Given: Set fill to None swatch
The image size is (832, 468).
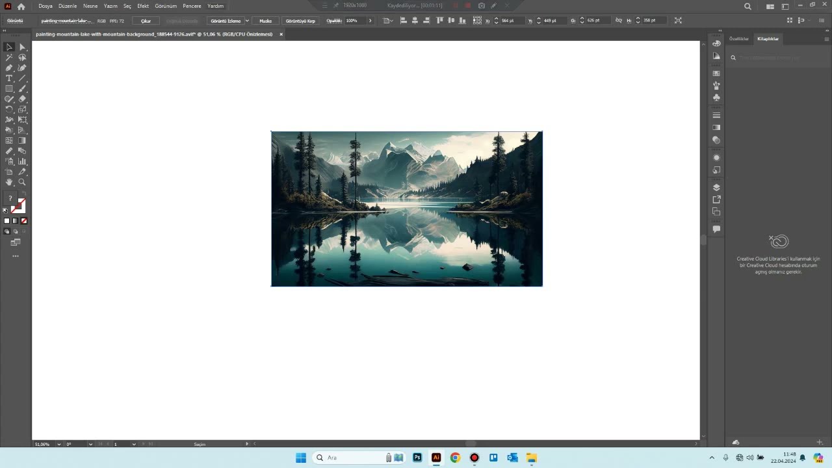Looking at the screenshot, I should pos(24,221).
